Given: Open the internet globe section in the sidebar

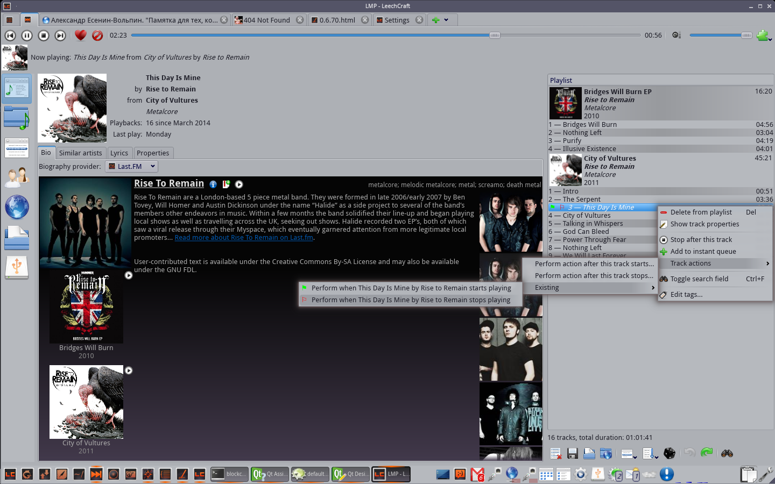Looking at the screenshot, I should [x=17, y=207].
